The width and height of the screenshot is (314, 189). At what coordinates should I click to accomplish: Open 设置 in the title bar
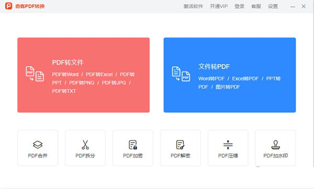(273, 6)
